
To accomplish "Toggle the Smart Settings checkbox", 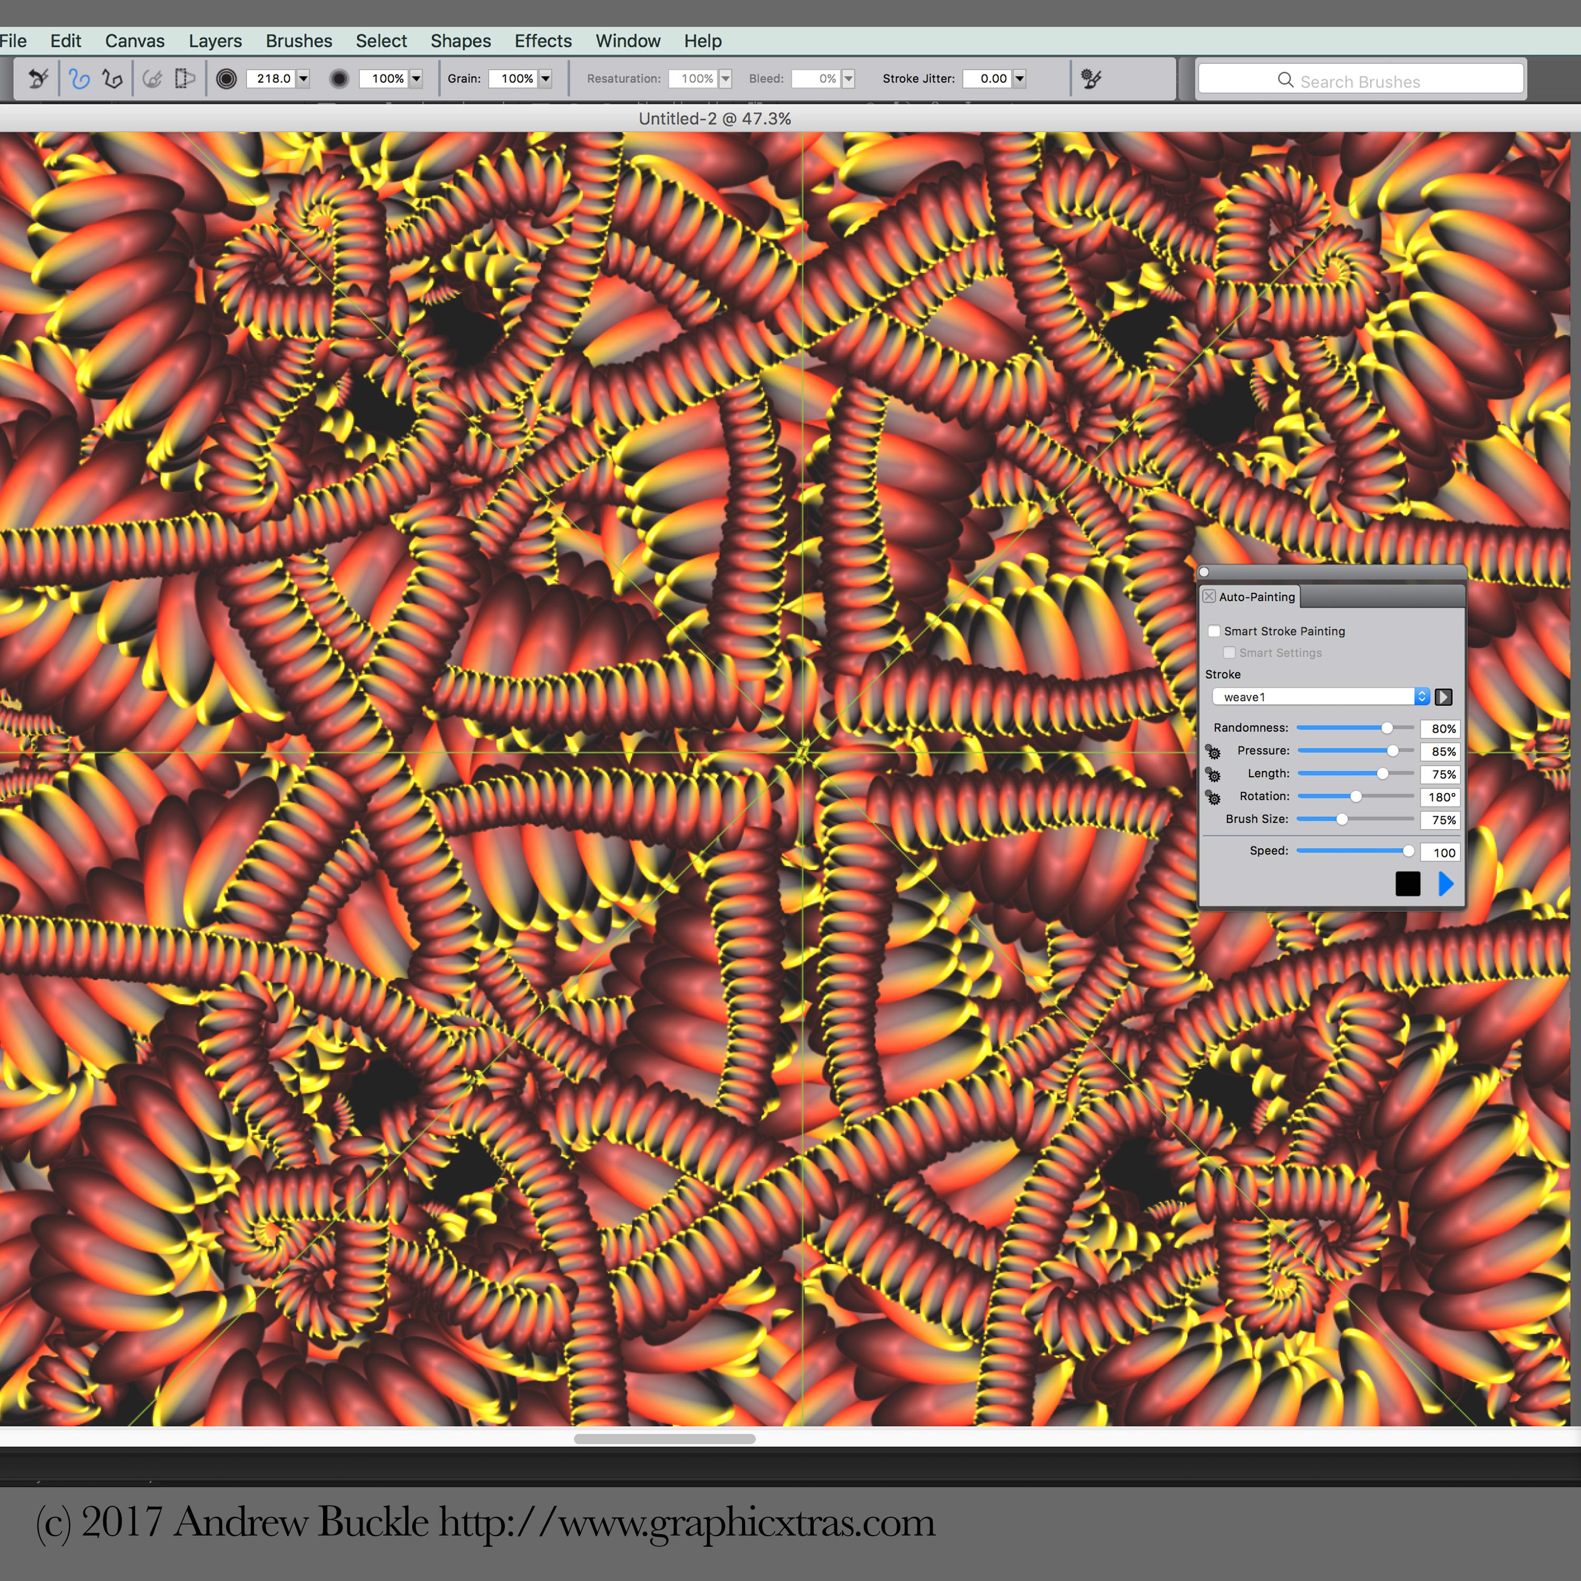I will [1229, 652].
